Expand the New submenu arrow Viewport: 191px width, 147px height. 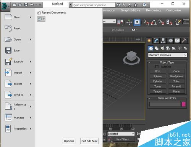click(31, 17)
